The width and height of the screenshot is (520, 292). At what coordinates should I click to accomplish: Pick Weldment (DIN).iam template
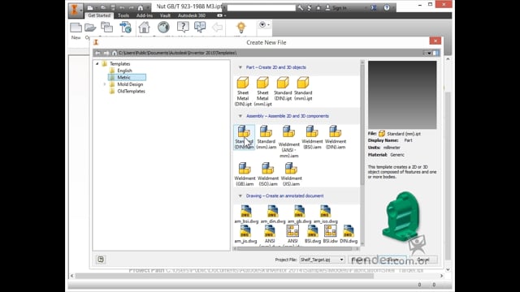click(336, 137)
